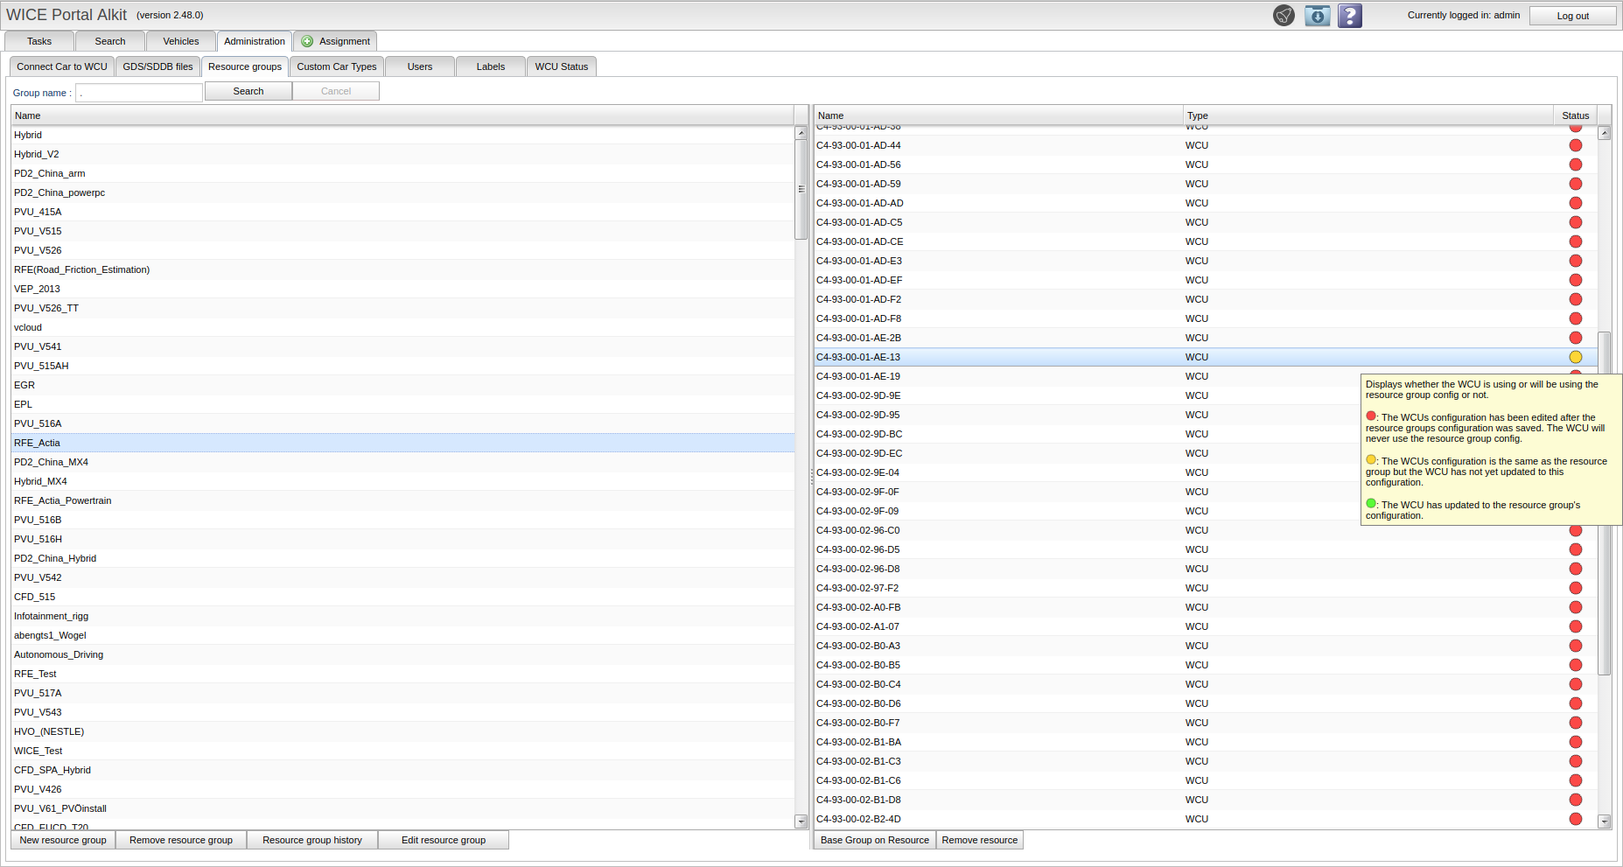
Task: Open help with the question mark icon
Action: click(1350, 16)
